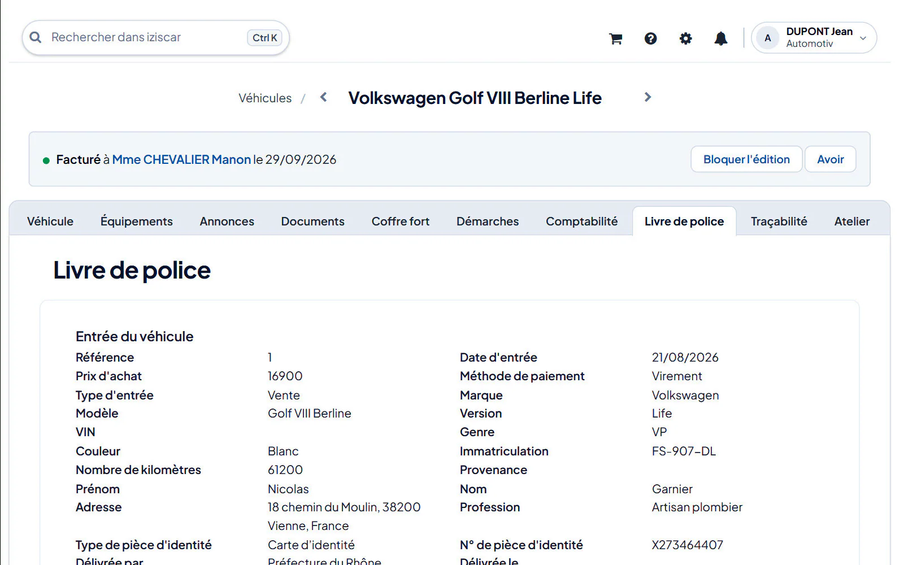Switch to the Atelier tab
Viewport: 904px width, 565px height.
[852, 221]
